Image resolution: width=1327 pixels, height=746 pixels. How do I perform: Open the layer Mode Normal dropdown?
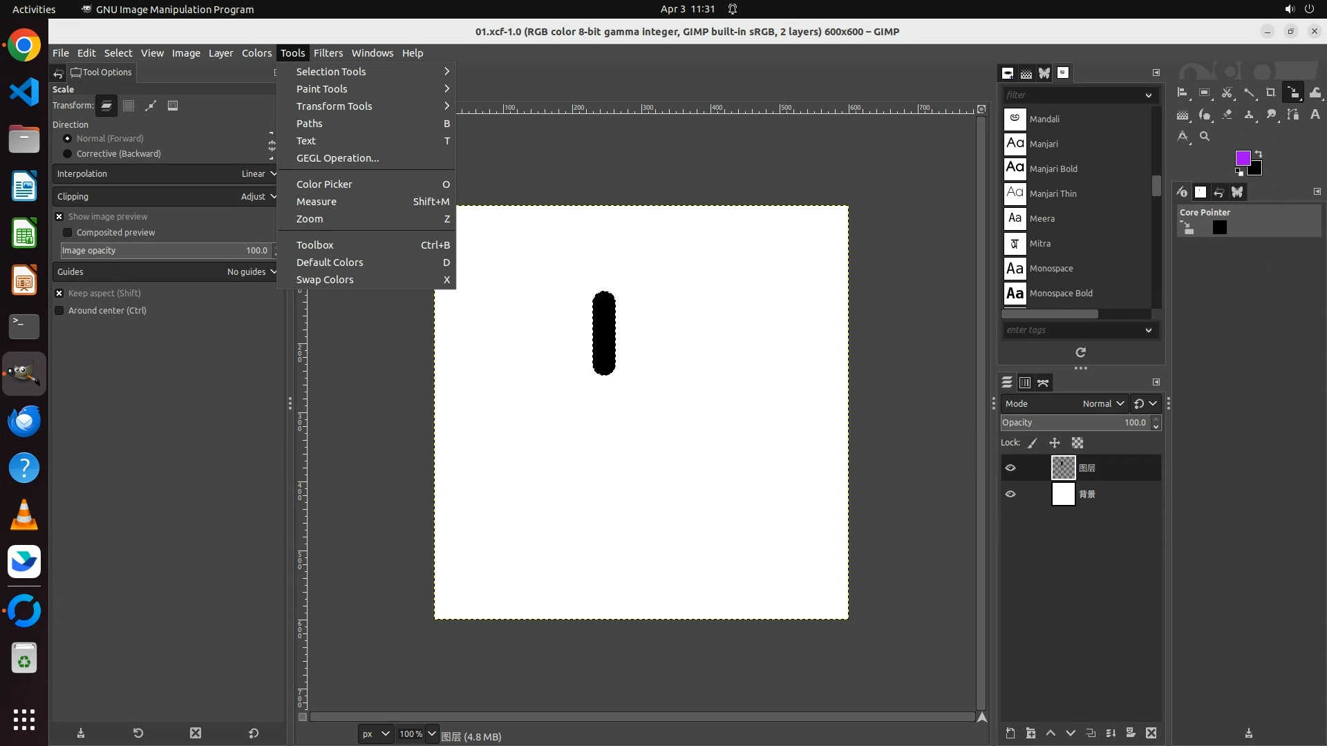(x=1102, y=403)
